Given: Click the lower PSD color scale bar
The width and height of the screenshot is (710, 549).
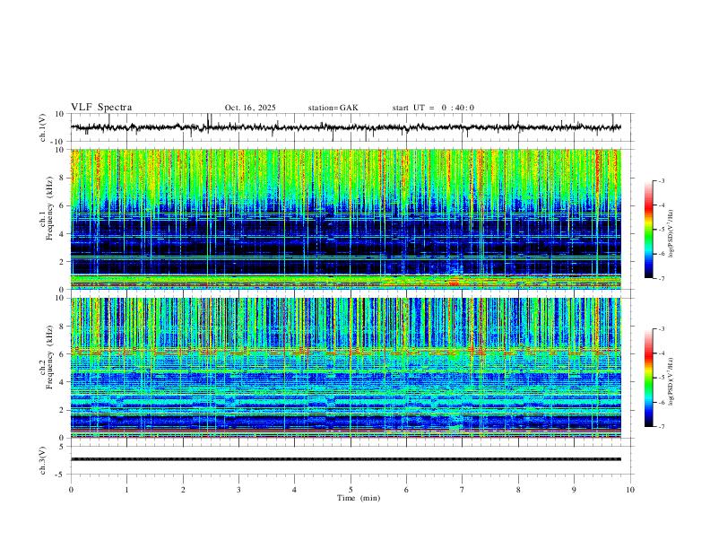Looking at the screenshot, I should pos(649,378).
